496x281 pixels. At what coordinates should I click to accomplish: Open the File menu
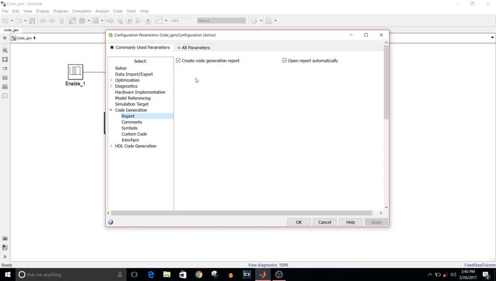5,11
